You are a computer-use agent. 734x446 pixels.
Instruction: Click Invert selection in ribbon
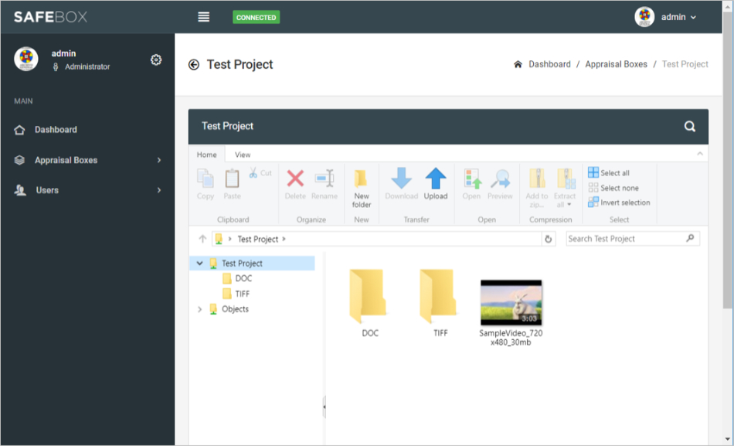pyautogui.click(x=619, y=203)
